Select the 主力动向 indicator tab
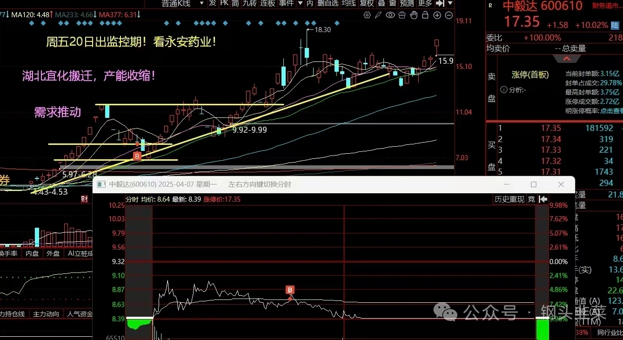 click(46, 314)
